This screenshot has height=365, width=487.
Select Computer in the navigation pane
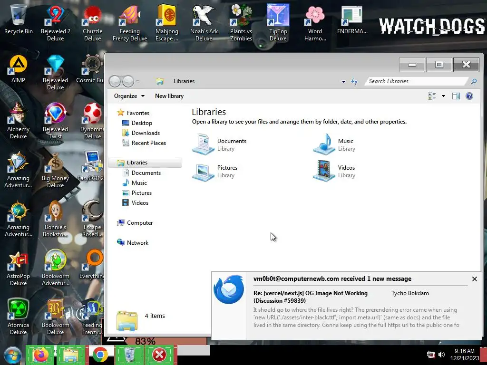[x=140, y=223]
